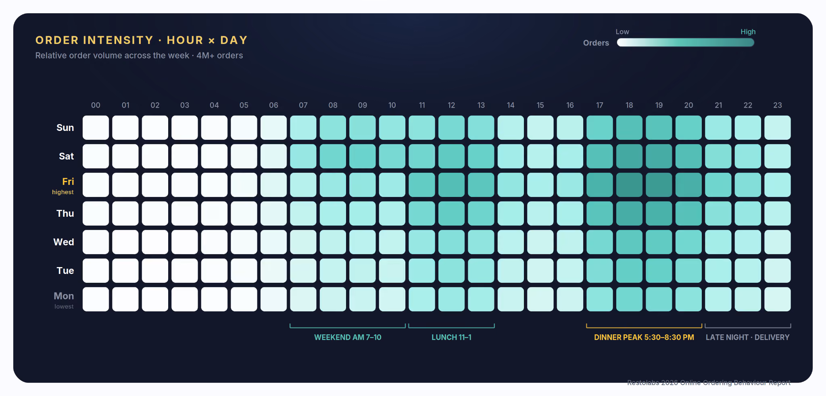Click the Orders low-to-high gradient legend bar
The width and height of the screenshot is (826, 396).
(x=685, y=43)
